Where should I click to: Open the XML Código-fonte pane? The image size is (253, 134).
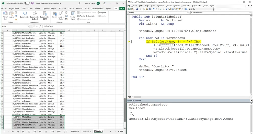point(73,16)
